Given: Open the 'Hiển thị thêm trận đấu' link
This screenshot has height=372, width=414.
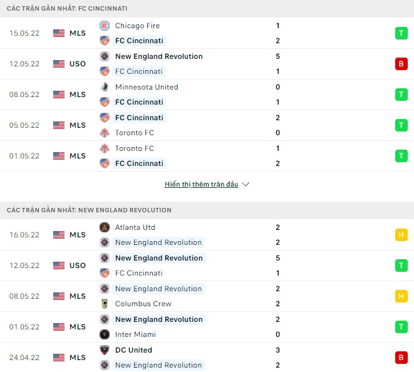Looking at the screenshot, I should (x=201, y=185).
